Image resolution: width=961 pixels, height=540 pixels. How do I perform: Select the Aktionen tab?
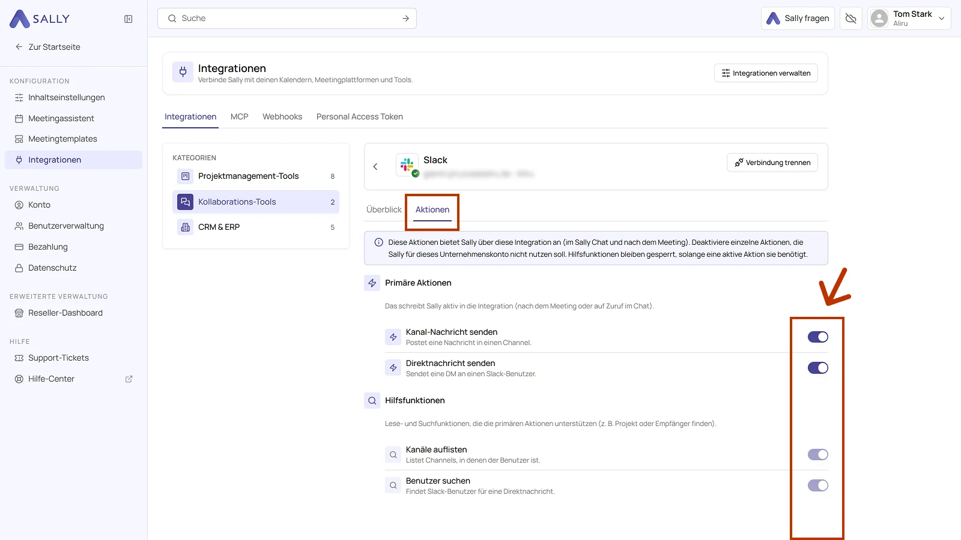point(432,210)
